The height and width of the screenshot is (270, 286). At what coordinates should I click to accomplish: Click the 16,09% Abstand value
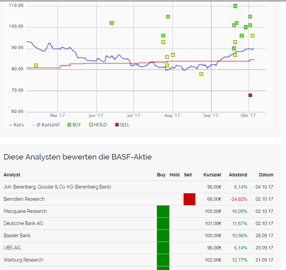coord(239,211)
